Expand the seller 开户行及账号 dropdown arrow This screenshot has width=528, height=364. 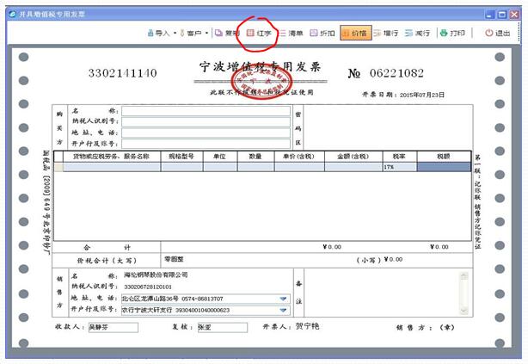[x=283, y=310]
